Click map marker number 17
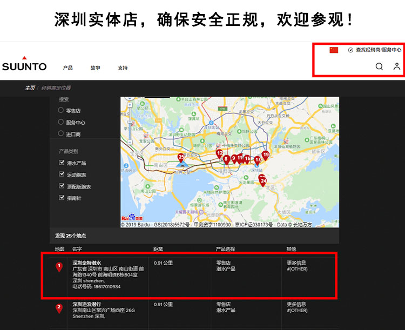The image size is (405, 330). tap(258, 161)
